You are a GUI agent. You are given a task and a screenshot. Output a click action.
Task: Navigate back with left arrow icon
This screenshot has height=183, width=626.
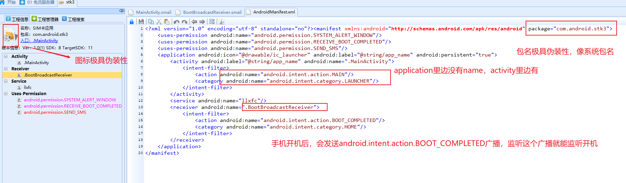coord(194,22)
